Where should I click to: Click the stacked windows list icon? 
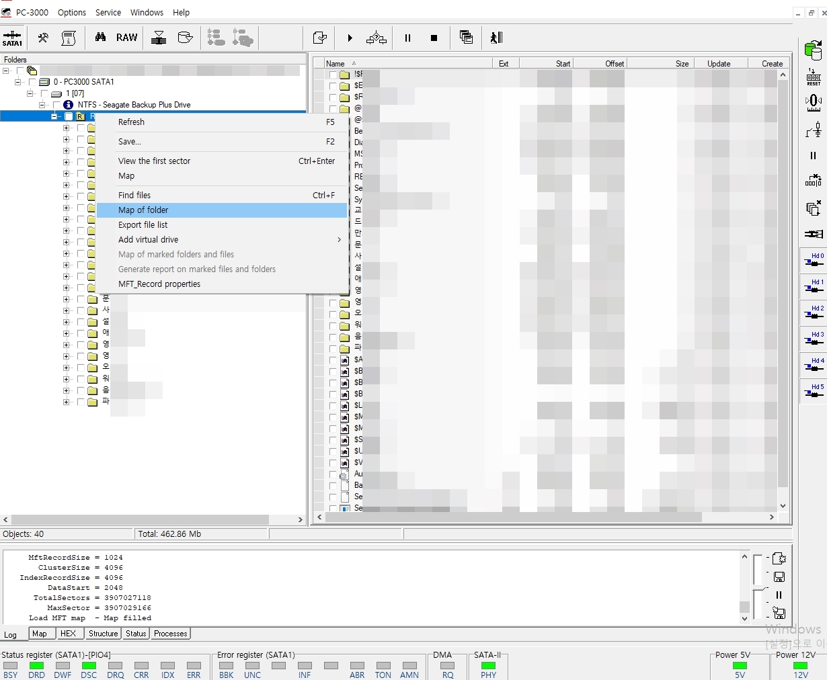[466, 38]
